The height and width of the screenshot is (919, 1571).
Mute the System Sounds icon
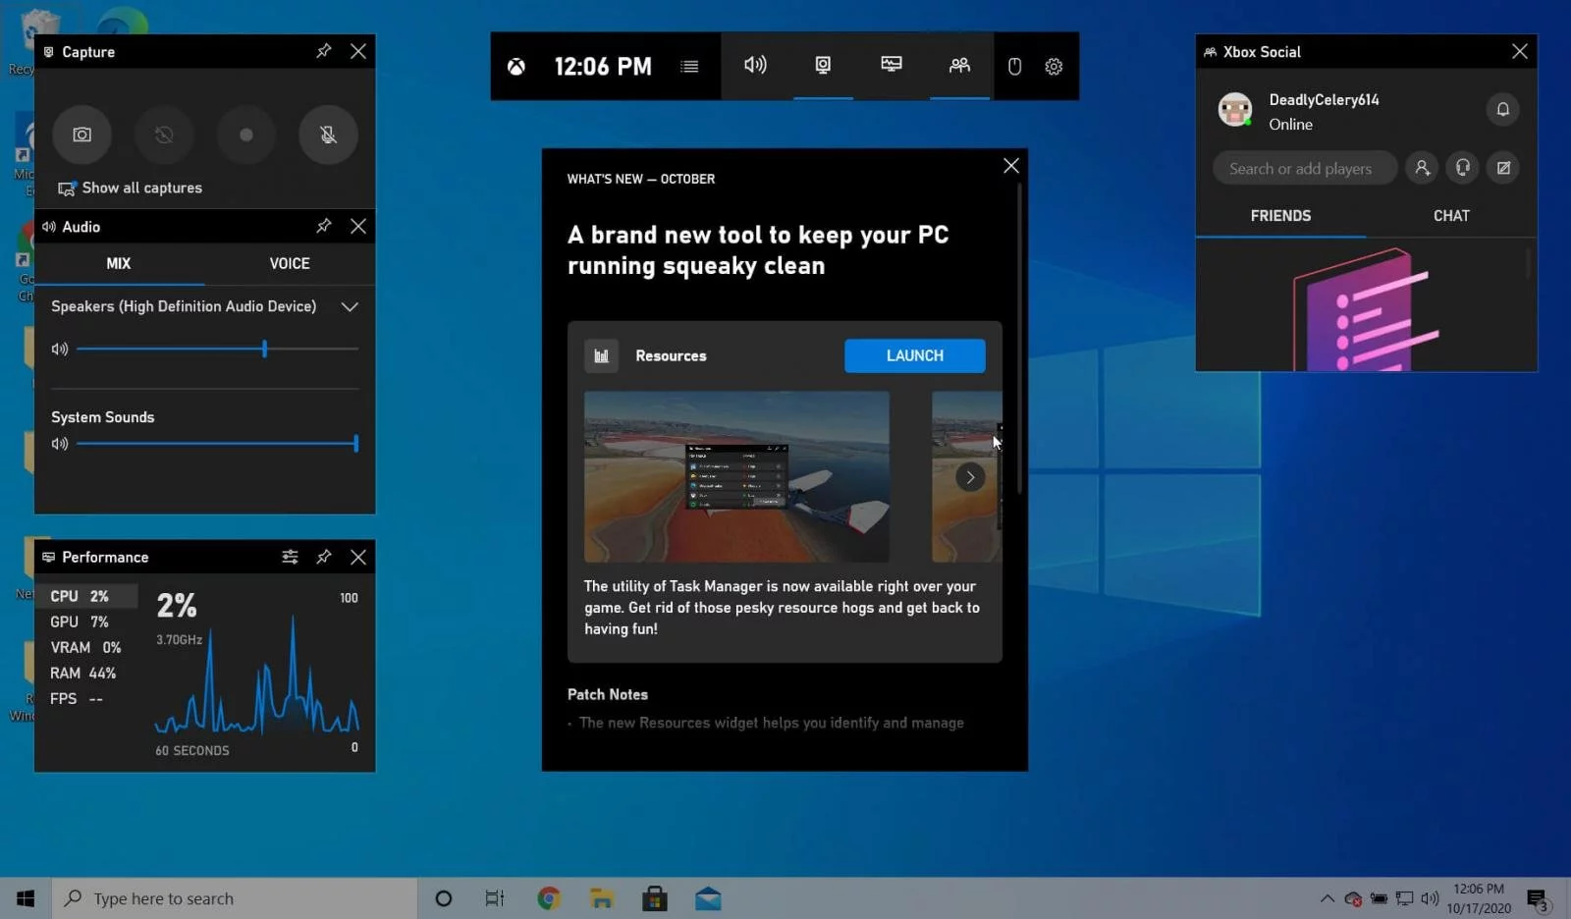pos(60,444)
